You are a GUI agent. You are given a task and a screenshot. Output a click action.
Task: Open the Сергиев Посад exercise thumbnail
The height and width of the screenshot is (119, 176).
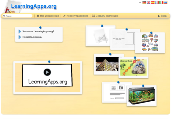(134, 67)
